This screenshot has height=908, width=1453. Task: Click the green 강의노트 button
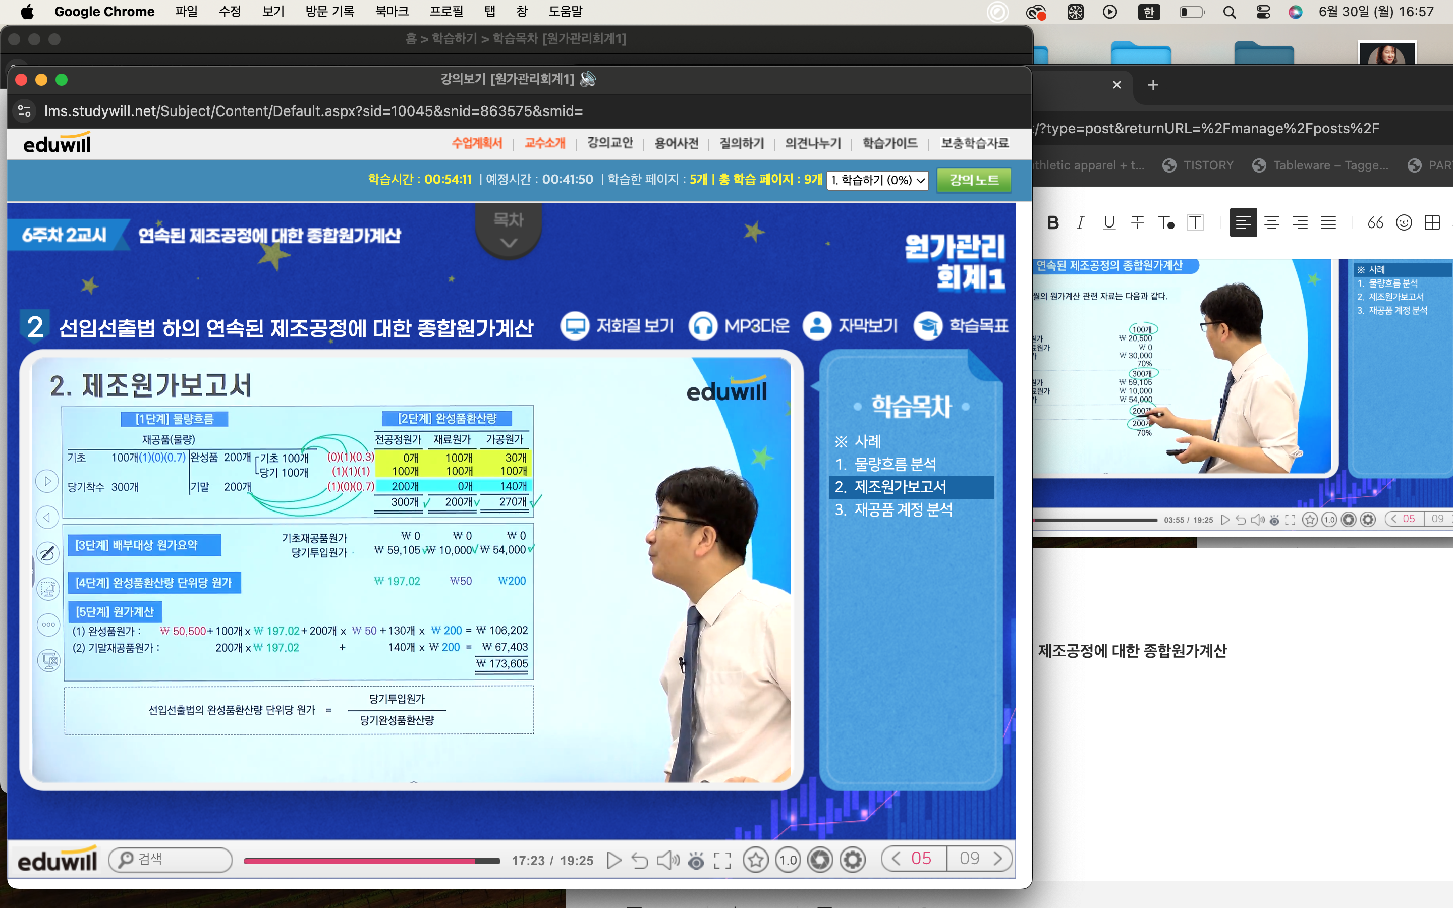click(974, 180)
